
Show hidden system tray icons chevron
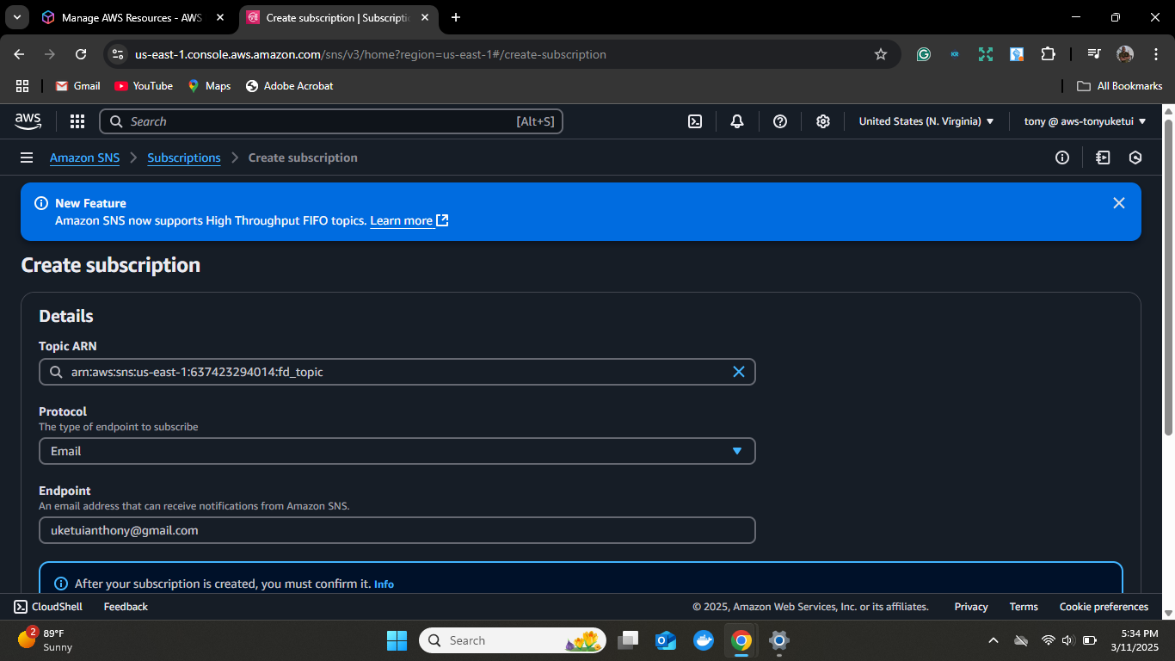994,640
